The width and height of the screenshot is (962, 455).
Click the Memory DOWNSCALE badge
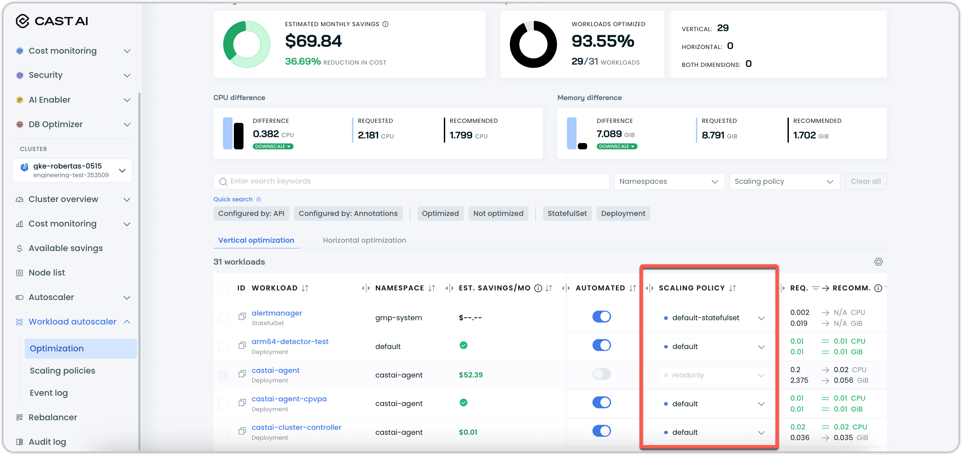click(617, 147)
